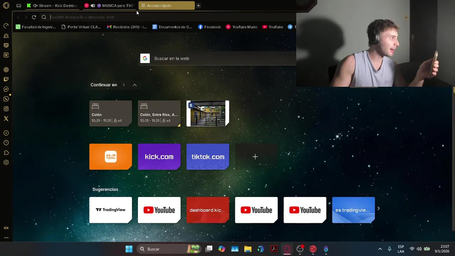
Task: Open History clock icon in sidebar
Action: tap(6, 143)
